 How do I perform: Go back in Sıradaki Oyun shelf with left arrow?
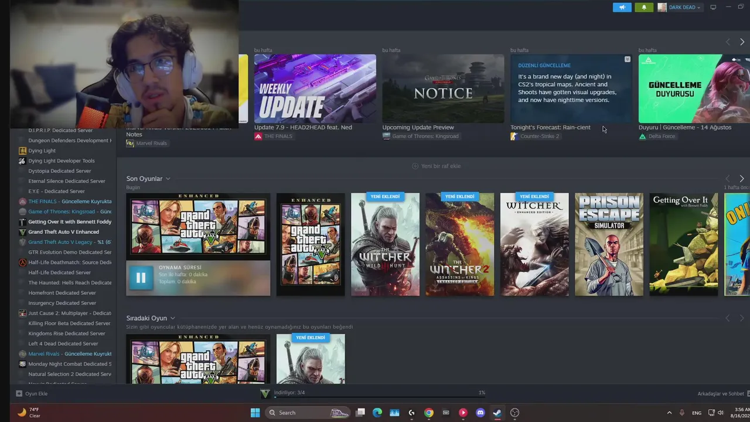tap(728, 318)
